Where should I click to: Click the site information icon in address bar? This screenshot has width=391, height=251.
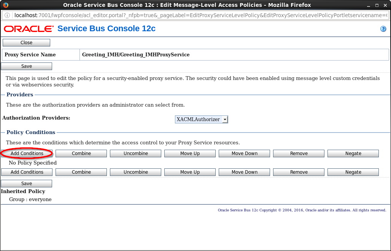tap(7, 15)
